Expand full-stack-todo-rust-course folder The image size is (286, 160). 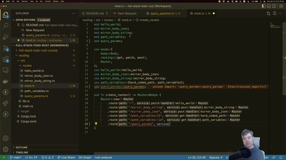38,50
